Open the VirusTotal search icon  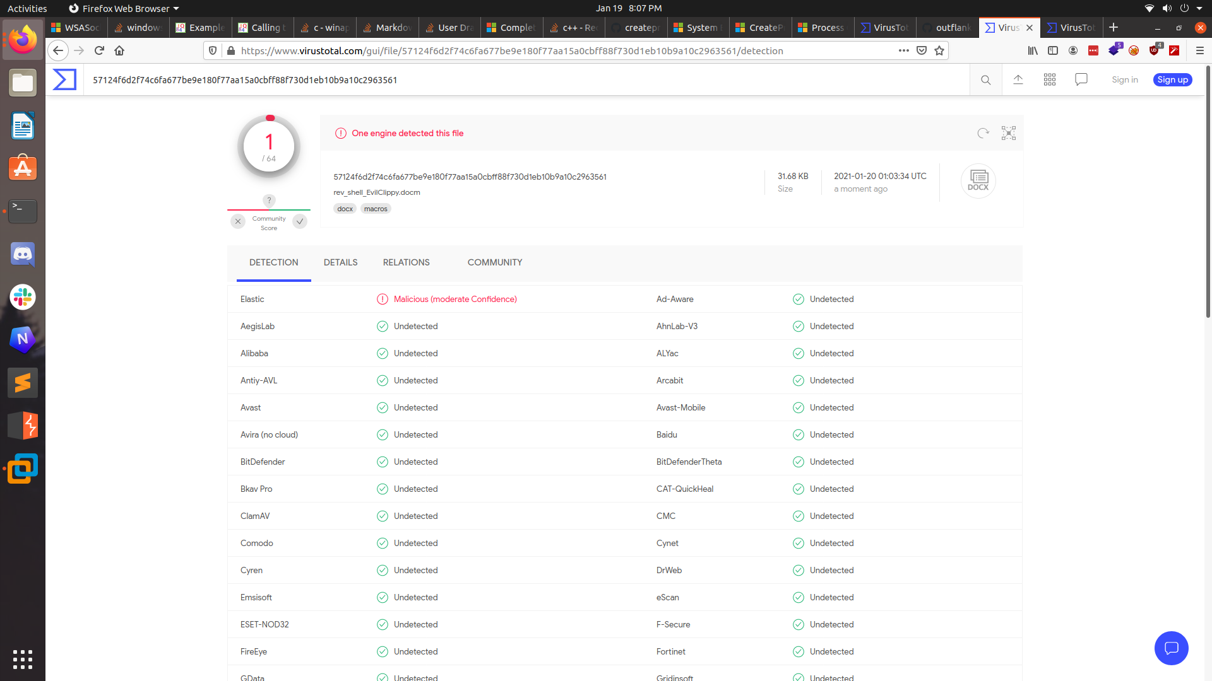(985, 80)
